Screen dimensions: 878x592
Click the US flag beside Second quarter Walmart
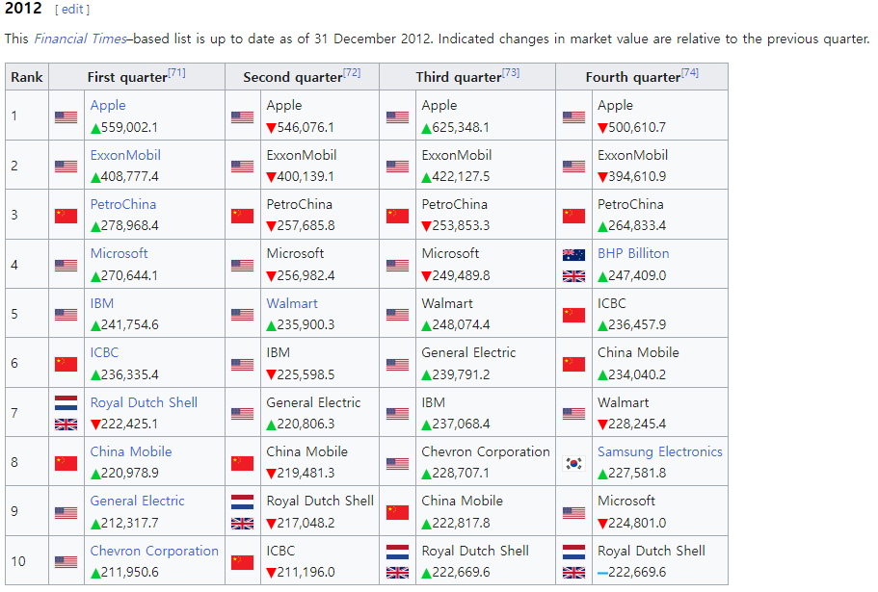tap(243, 315)
